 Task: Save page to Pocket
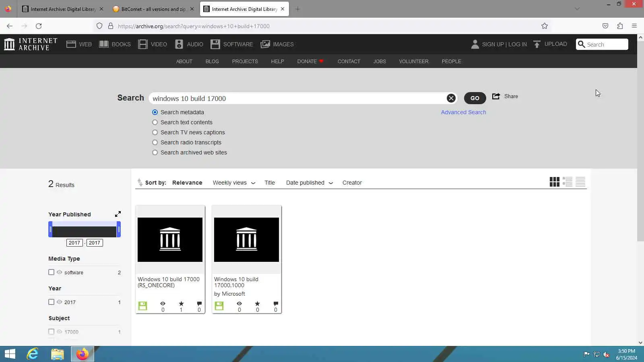(605, 26)
